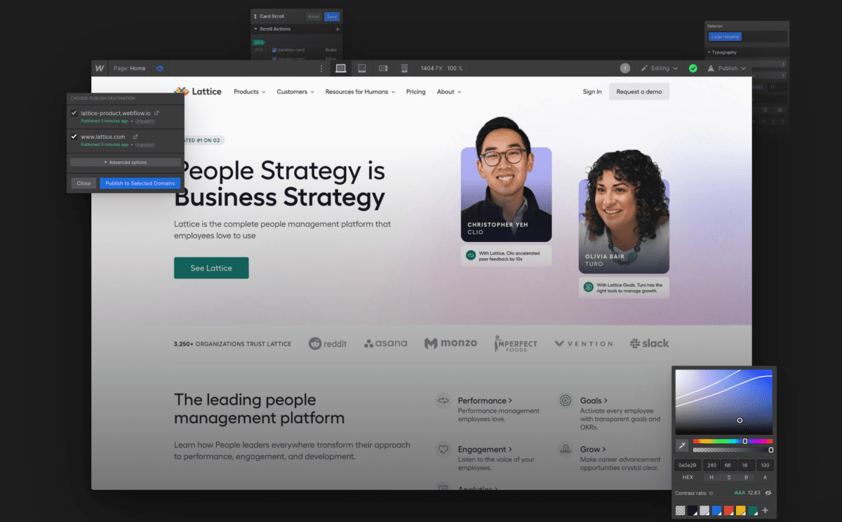Click Publish to Selected Domains
This screenshot has height=522, width=842.
[140, 182]
